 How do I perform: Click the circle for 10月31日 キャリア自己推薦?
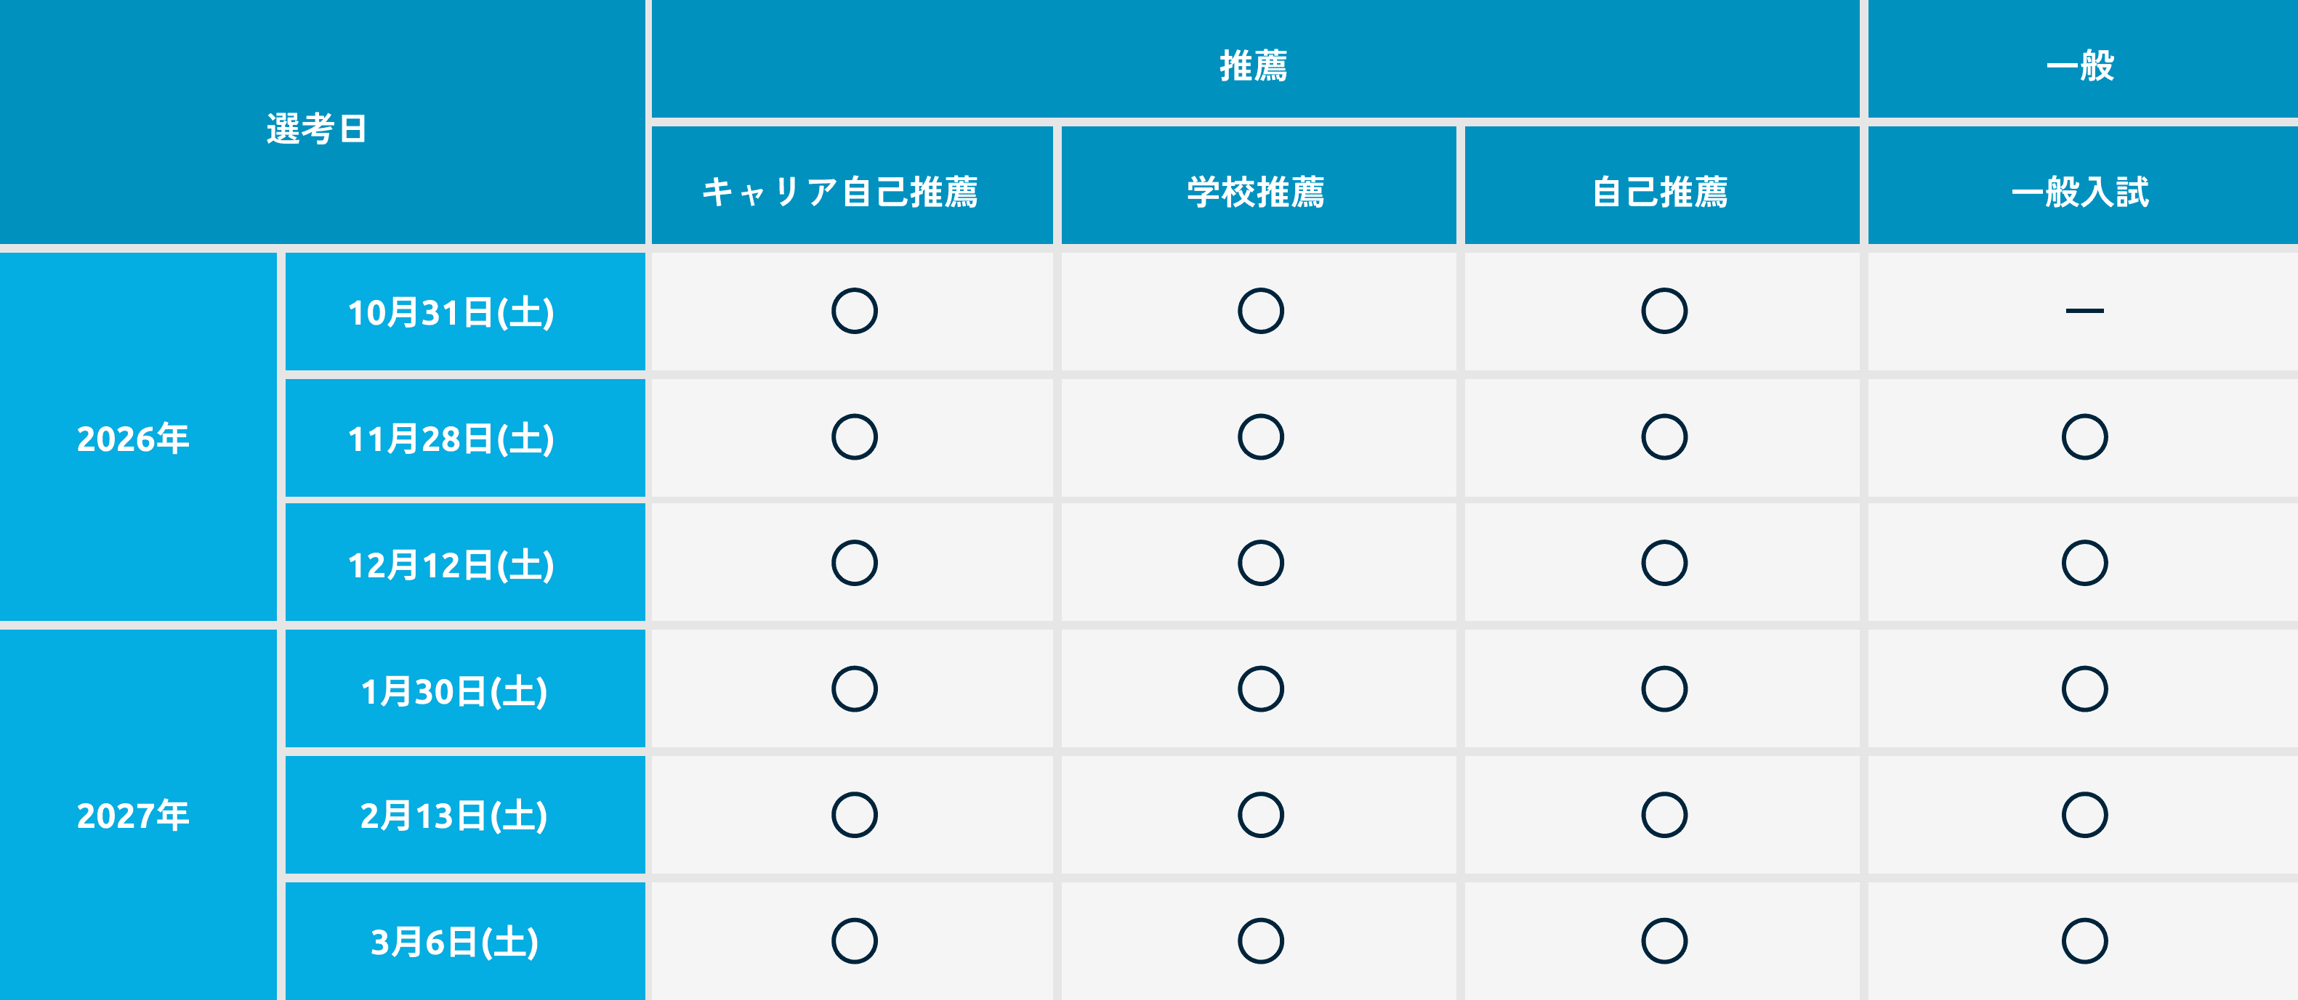(854, 311)
